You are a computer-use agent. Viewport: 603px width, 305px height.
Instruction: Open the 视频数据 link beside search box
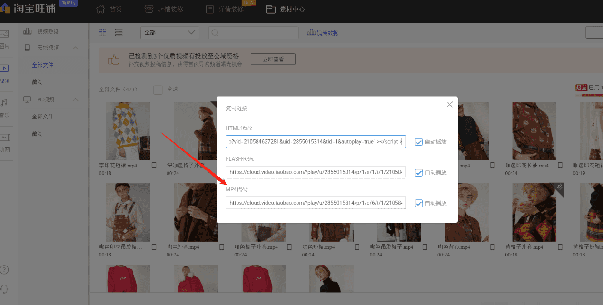coord(323,33)
